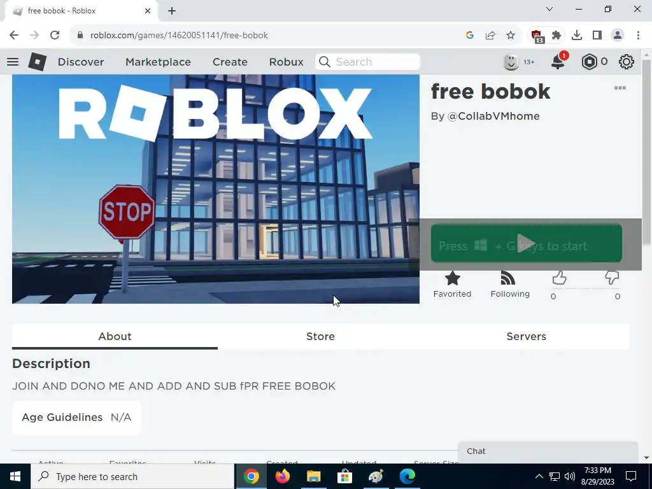This screenshot has width=652, height=489.
Task: Toggle the Following feed icon
Action: (507, 278)
